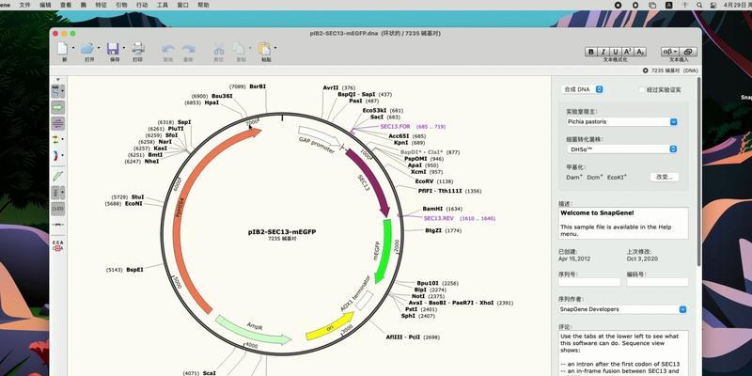Image resolution: width=752 pixels, height=376 pixels.
Task: Open the 工具 menu
Action: point(162,5)
